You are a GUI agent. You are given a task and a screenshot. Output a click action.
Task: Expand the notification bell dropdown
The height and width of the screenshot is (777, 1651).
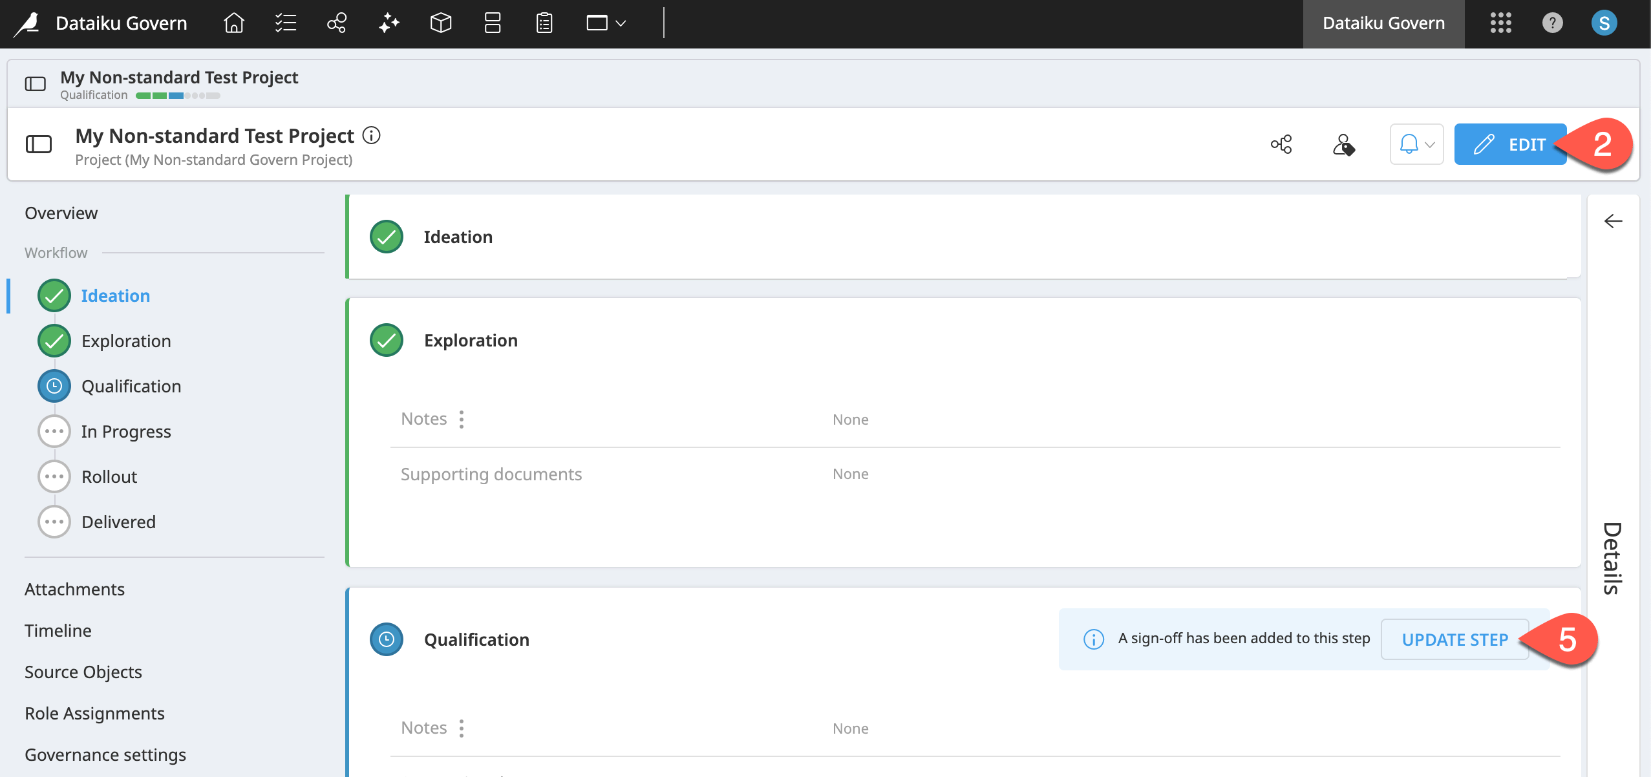click(1416, 144)
